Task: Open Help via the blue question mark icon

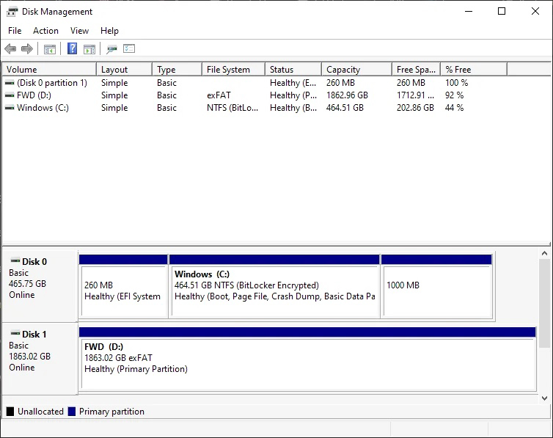Action: click(x=72, y=49)
